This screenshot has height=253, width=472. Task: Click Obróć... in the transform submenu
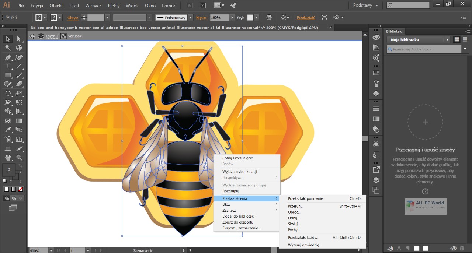click(x=294, y=212)
